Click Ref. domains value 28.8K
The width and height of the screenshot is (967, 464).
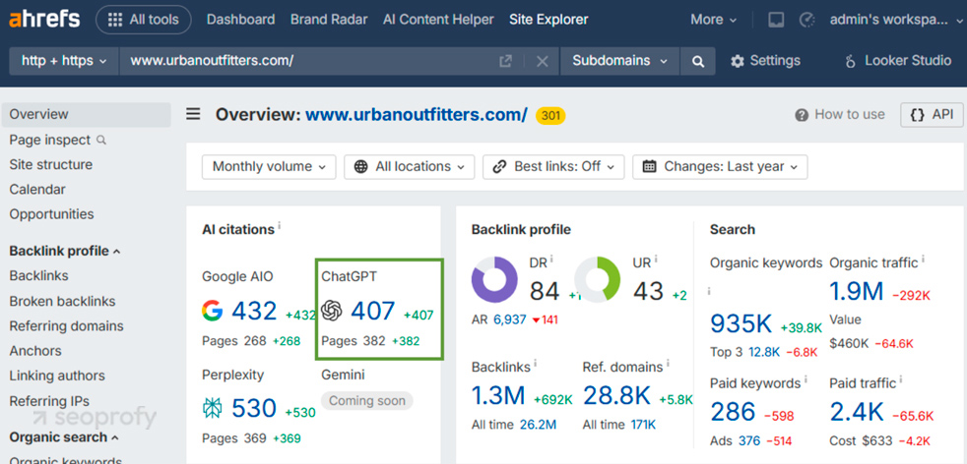point(616,396)
